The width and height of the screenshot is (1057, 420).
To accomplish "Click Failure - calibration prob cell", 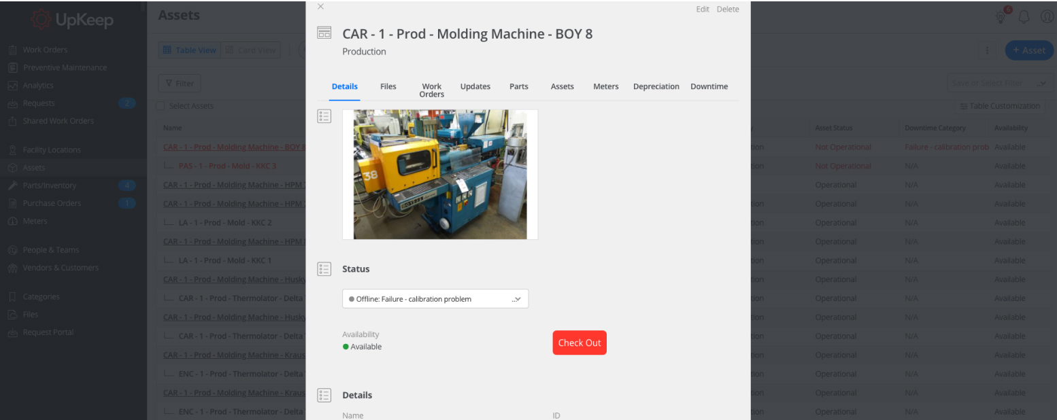I will [946, 147].
